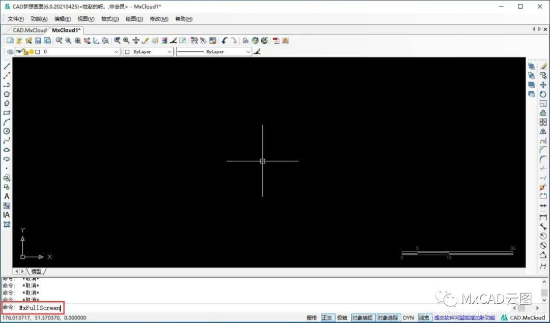Screen dimensions: 550x323
Task: Click the Redo arrow icon
Action: coord(234,41)
